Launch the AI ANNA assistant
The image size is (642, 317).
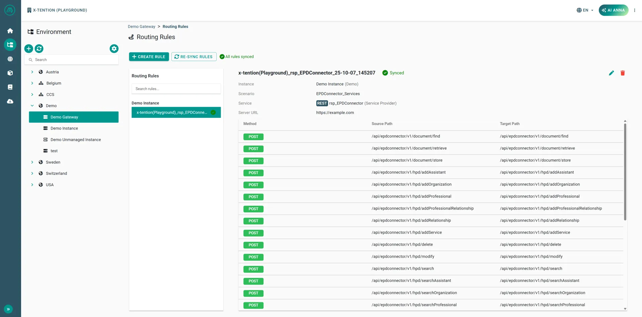(613, 10)
